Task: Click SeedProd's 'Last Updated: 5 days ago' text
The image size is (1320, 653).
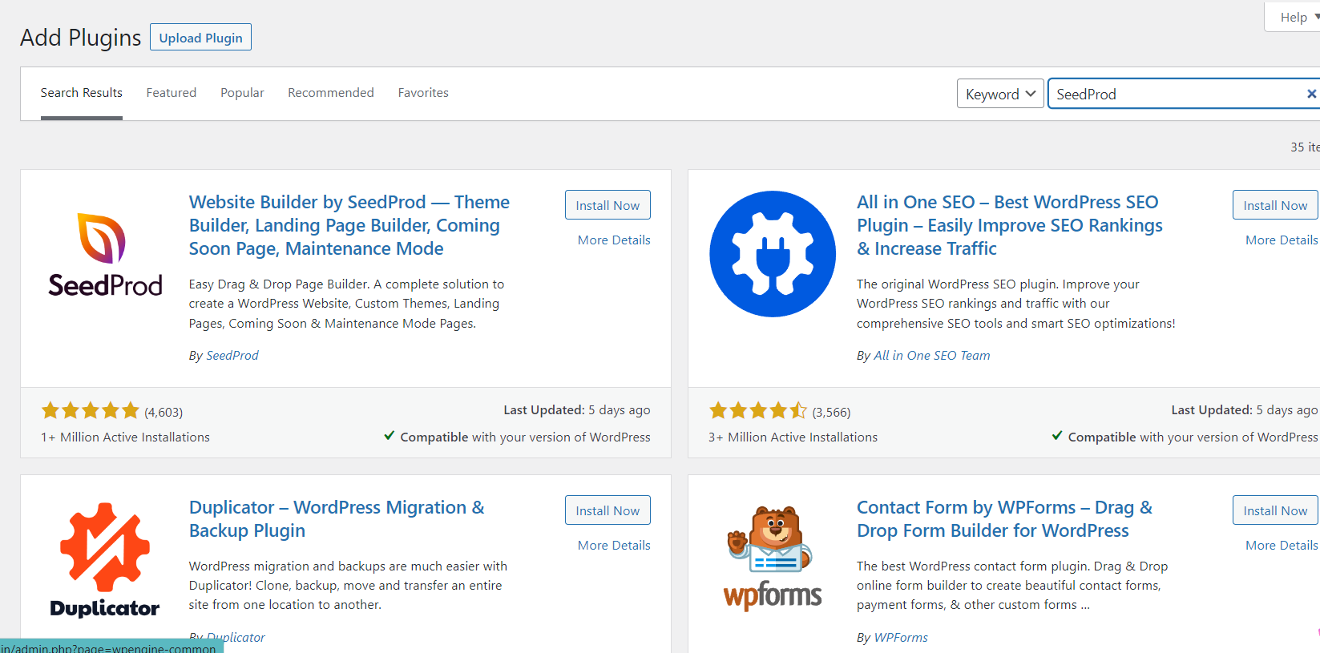Action: [x=577, y=410]
